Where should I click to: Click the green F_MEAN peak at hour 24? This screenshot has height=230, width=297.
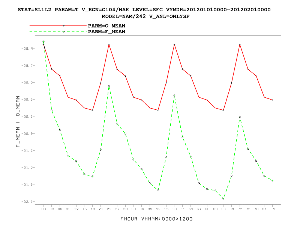tap(109, 86)
